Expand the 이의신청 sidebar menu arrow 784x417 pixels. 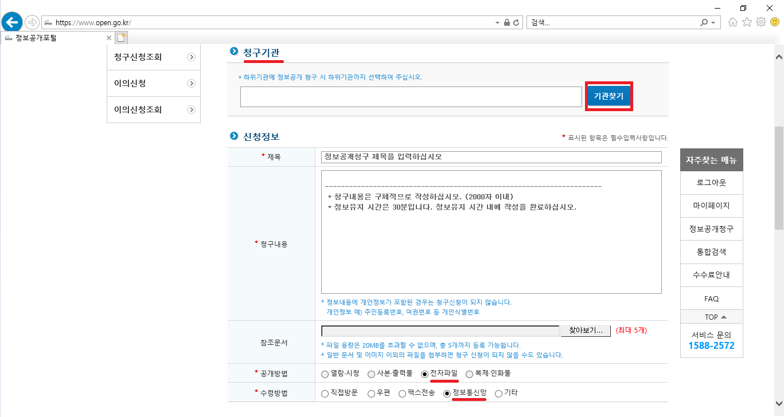click(x=192, y=84)
